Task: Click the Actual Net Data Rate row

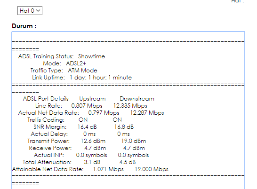Action: 91,113
